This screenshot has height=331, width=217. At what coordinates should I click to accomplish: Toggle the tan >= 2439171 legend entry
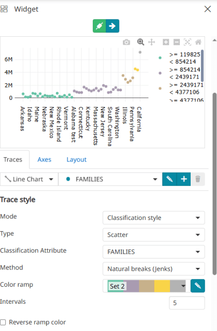point(180,89)
